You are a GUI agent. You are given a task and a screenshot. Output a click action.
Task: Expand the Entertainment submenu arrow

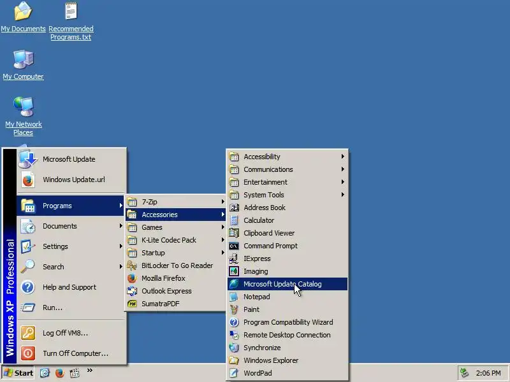tap(343, 182)
